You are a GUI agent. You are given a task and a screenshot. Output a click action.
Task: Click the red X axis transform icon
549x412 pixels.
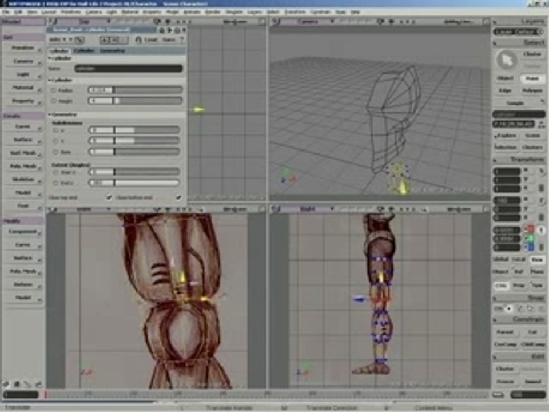[530, 229]
